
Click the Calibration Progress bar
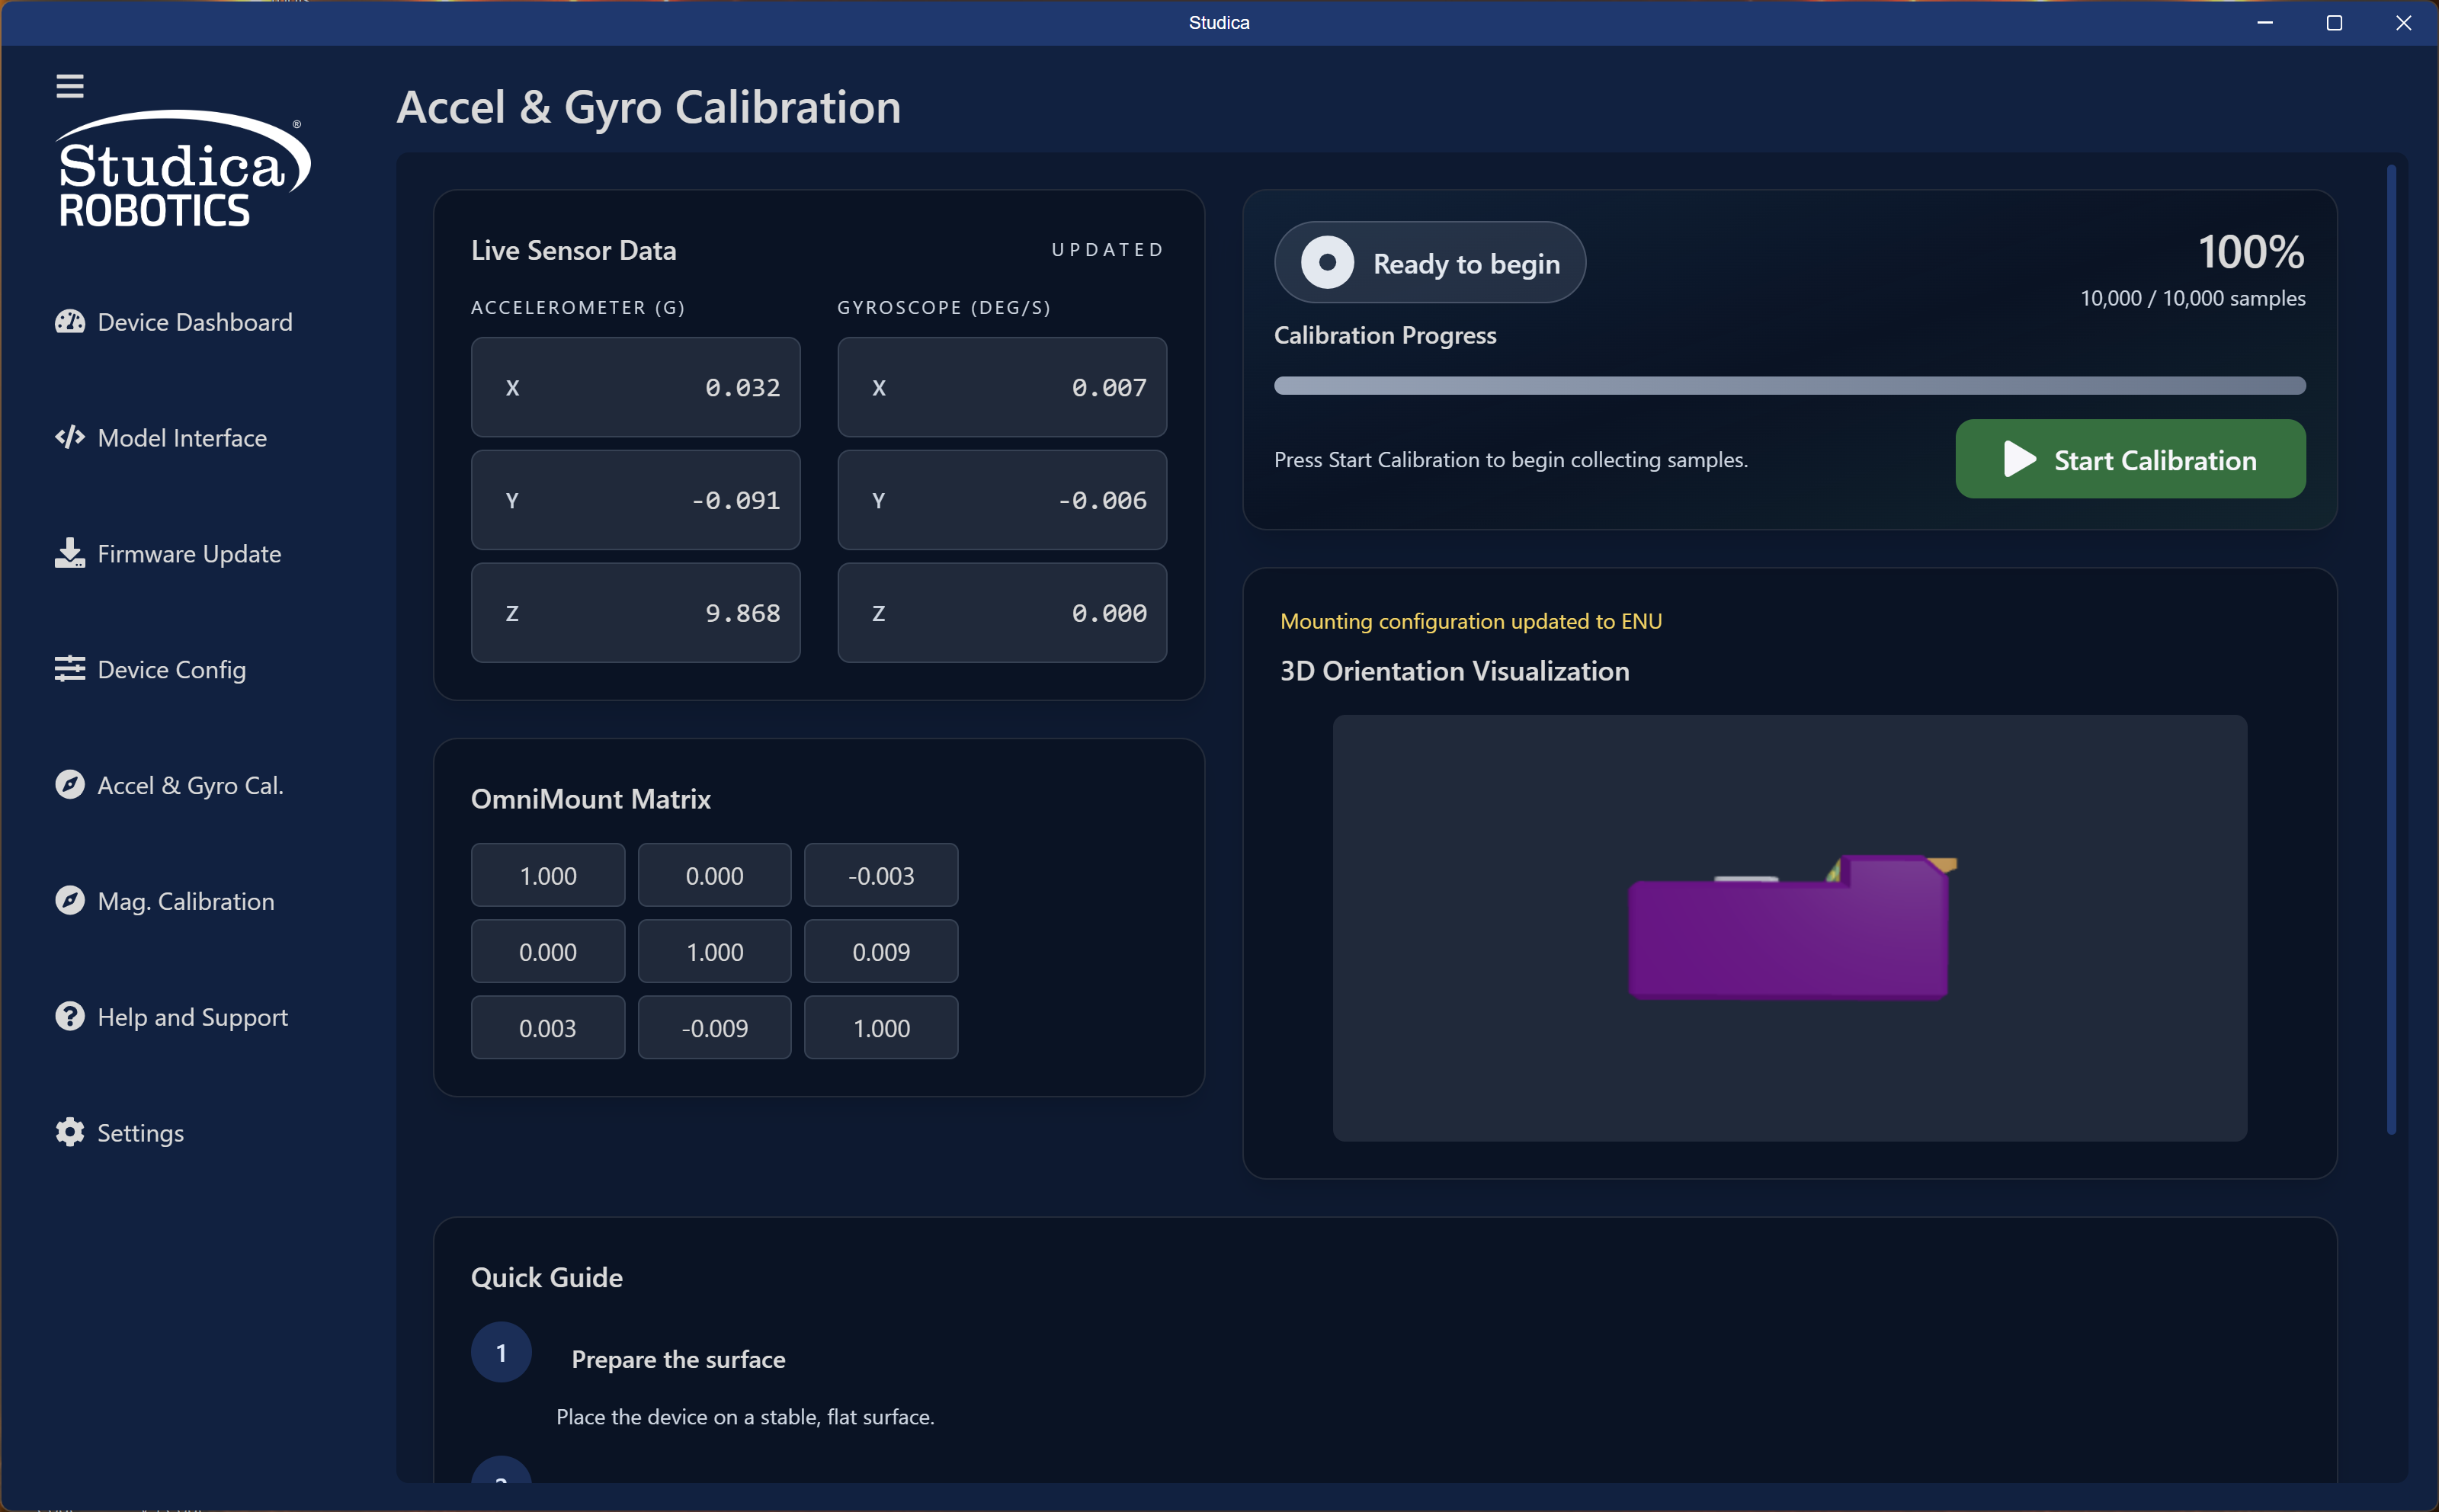coord(1789,386)
